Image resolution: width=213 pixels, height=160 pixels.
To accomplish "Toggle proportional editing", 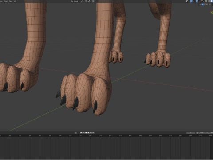I will click(93, 1).
